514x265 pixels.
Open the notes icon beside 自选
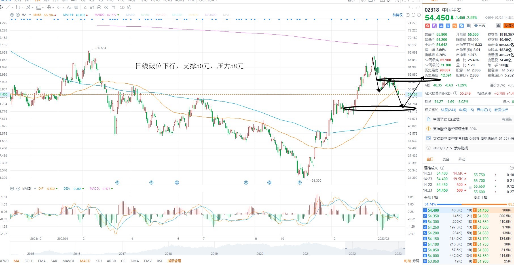pyautogui.click(x=468, y=26)
